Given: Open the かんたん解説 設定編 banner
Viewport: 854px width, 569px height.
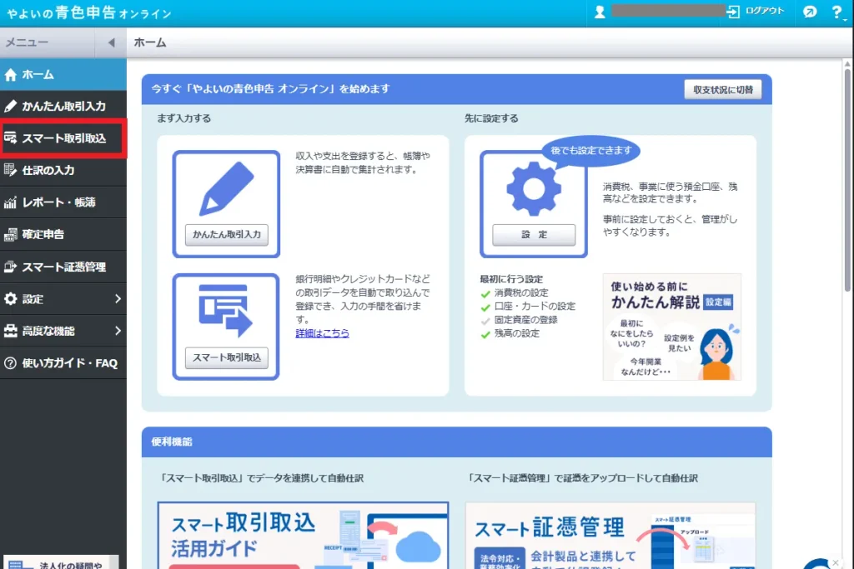Looking at the screenshot, I should click(x=671, y=327).
